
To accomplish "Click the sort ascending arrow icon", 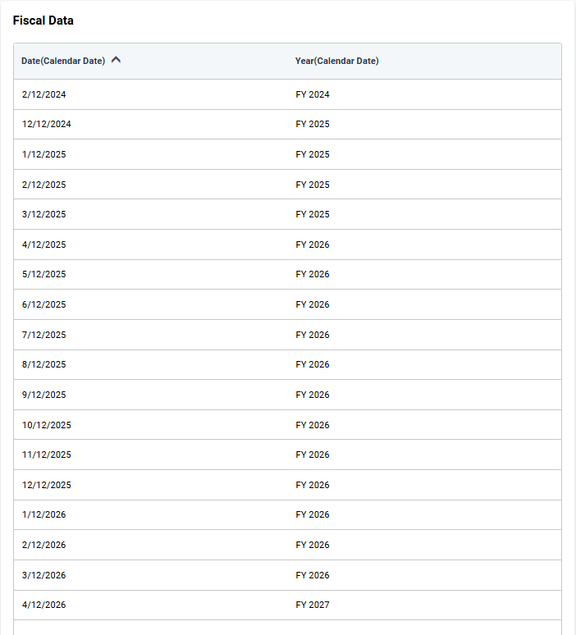I will click(x=116, y=60).
